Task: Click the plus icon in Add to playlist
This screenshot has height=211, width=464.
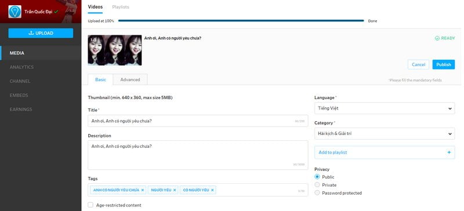Action: pyautogui.click(x=449, y=152)
